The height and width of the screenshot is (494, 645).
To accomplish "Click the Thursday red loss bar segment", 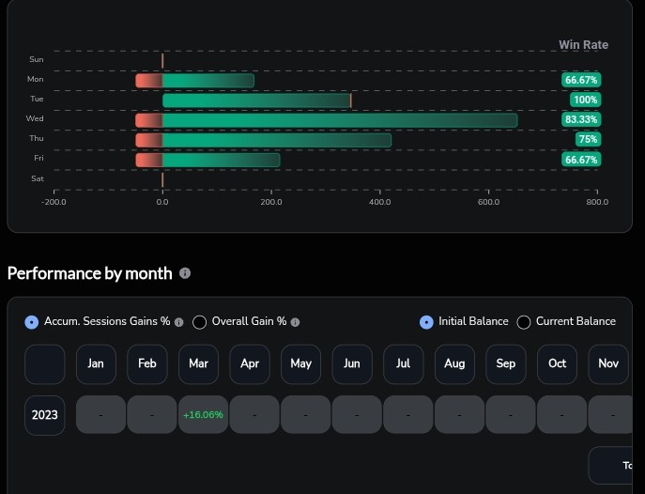I will [x=149, y=140].
